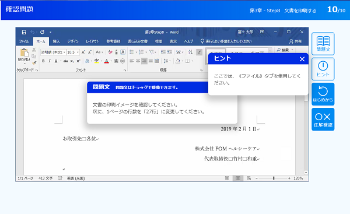Screen dimensions: 350x214
Task: Click the spelling check book icon in status bar
Action: [60, 178]
